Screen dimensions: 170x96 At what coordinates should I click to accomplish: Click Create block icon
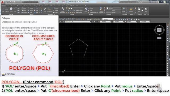tap(91, 8)
